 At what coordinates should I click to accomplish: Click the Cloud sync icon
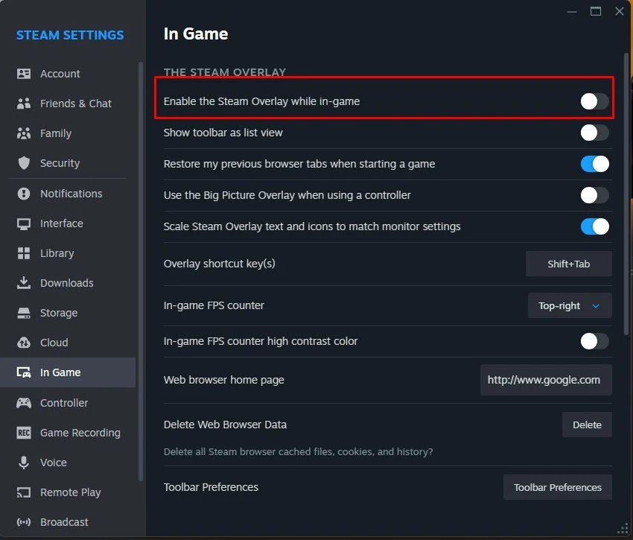(x=24, y=343)
